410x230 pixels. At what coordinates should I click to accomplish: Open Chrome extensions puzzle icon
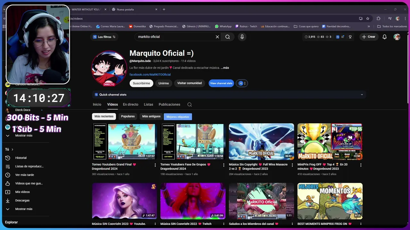point(378,19)
